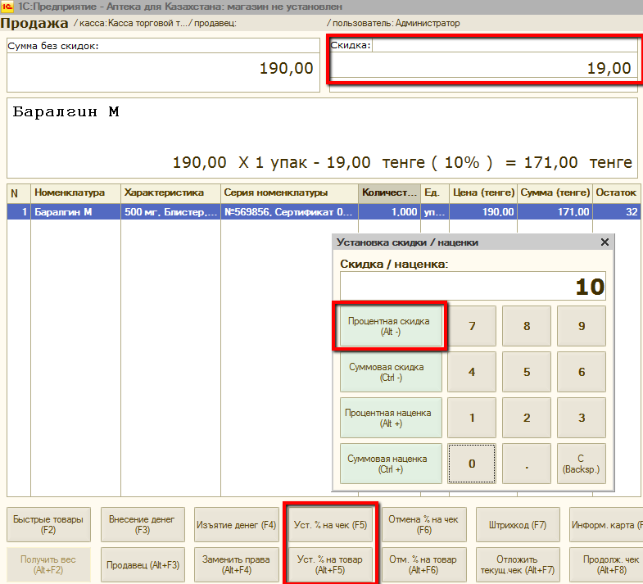Click the Количество column header
The width and height of the screenshot is (643, 584).
click(389, 192)
